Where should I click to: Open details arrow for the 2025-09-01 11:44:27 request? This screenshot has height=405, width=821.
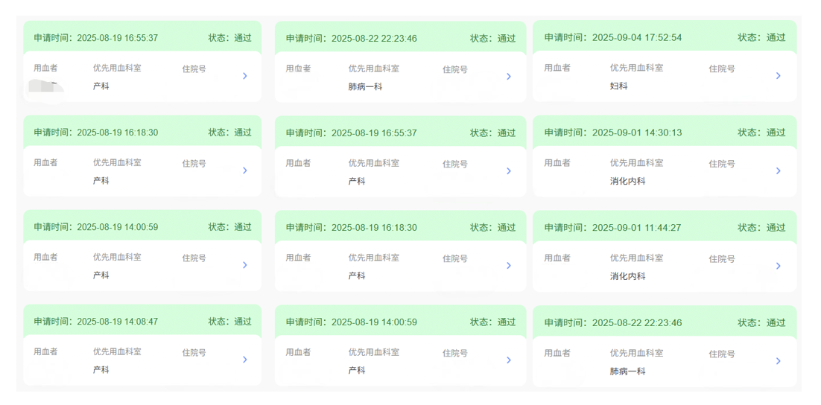(x=778, y=266)
